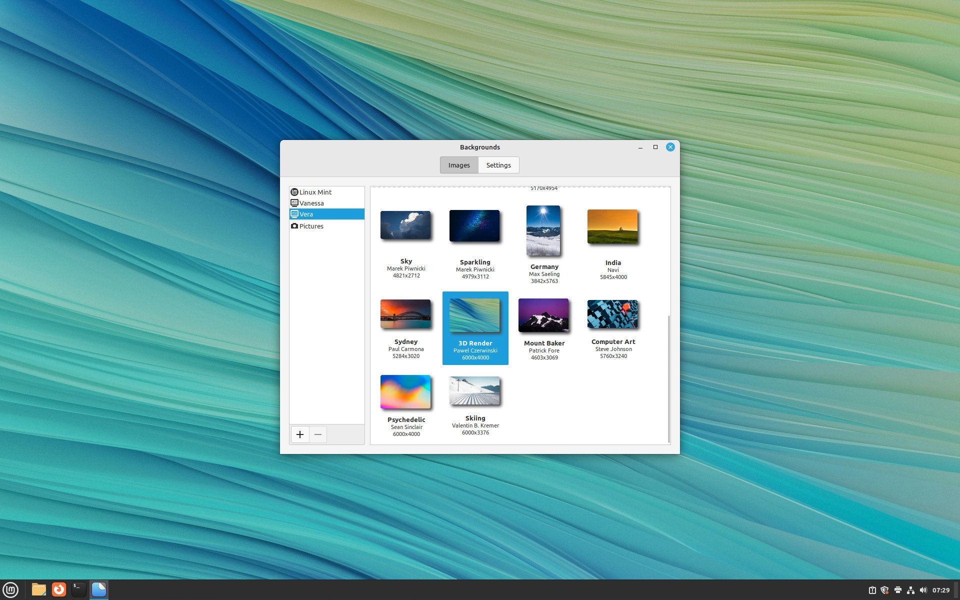960x600 pixels.
Task: Add a folder using the plus button
Action: tap(300, 434)
